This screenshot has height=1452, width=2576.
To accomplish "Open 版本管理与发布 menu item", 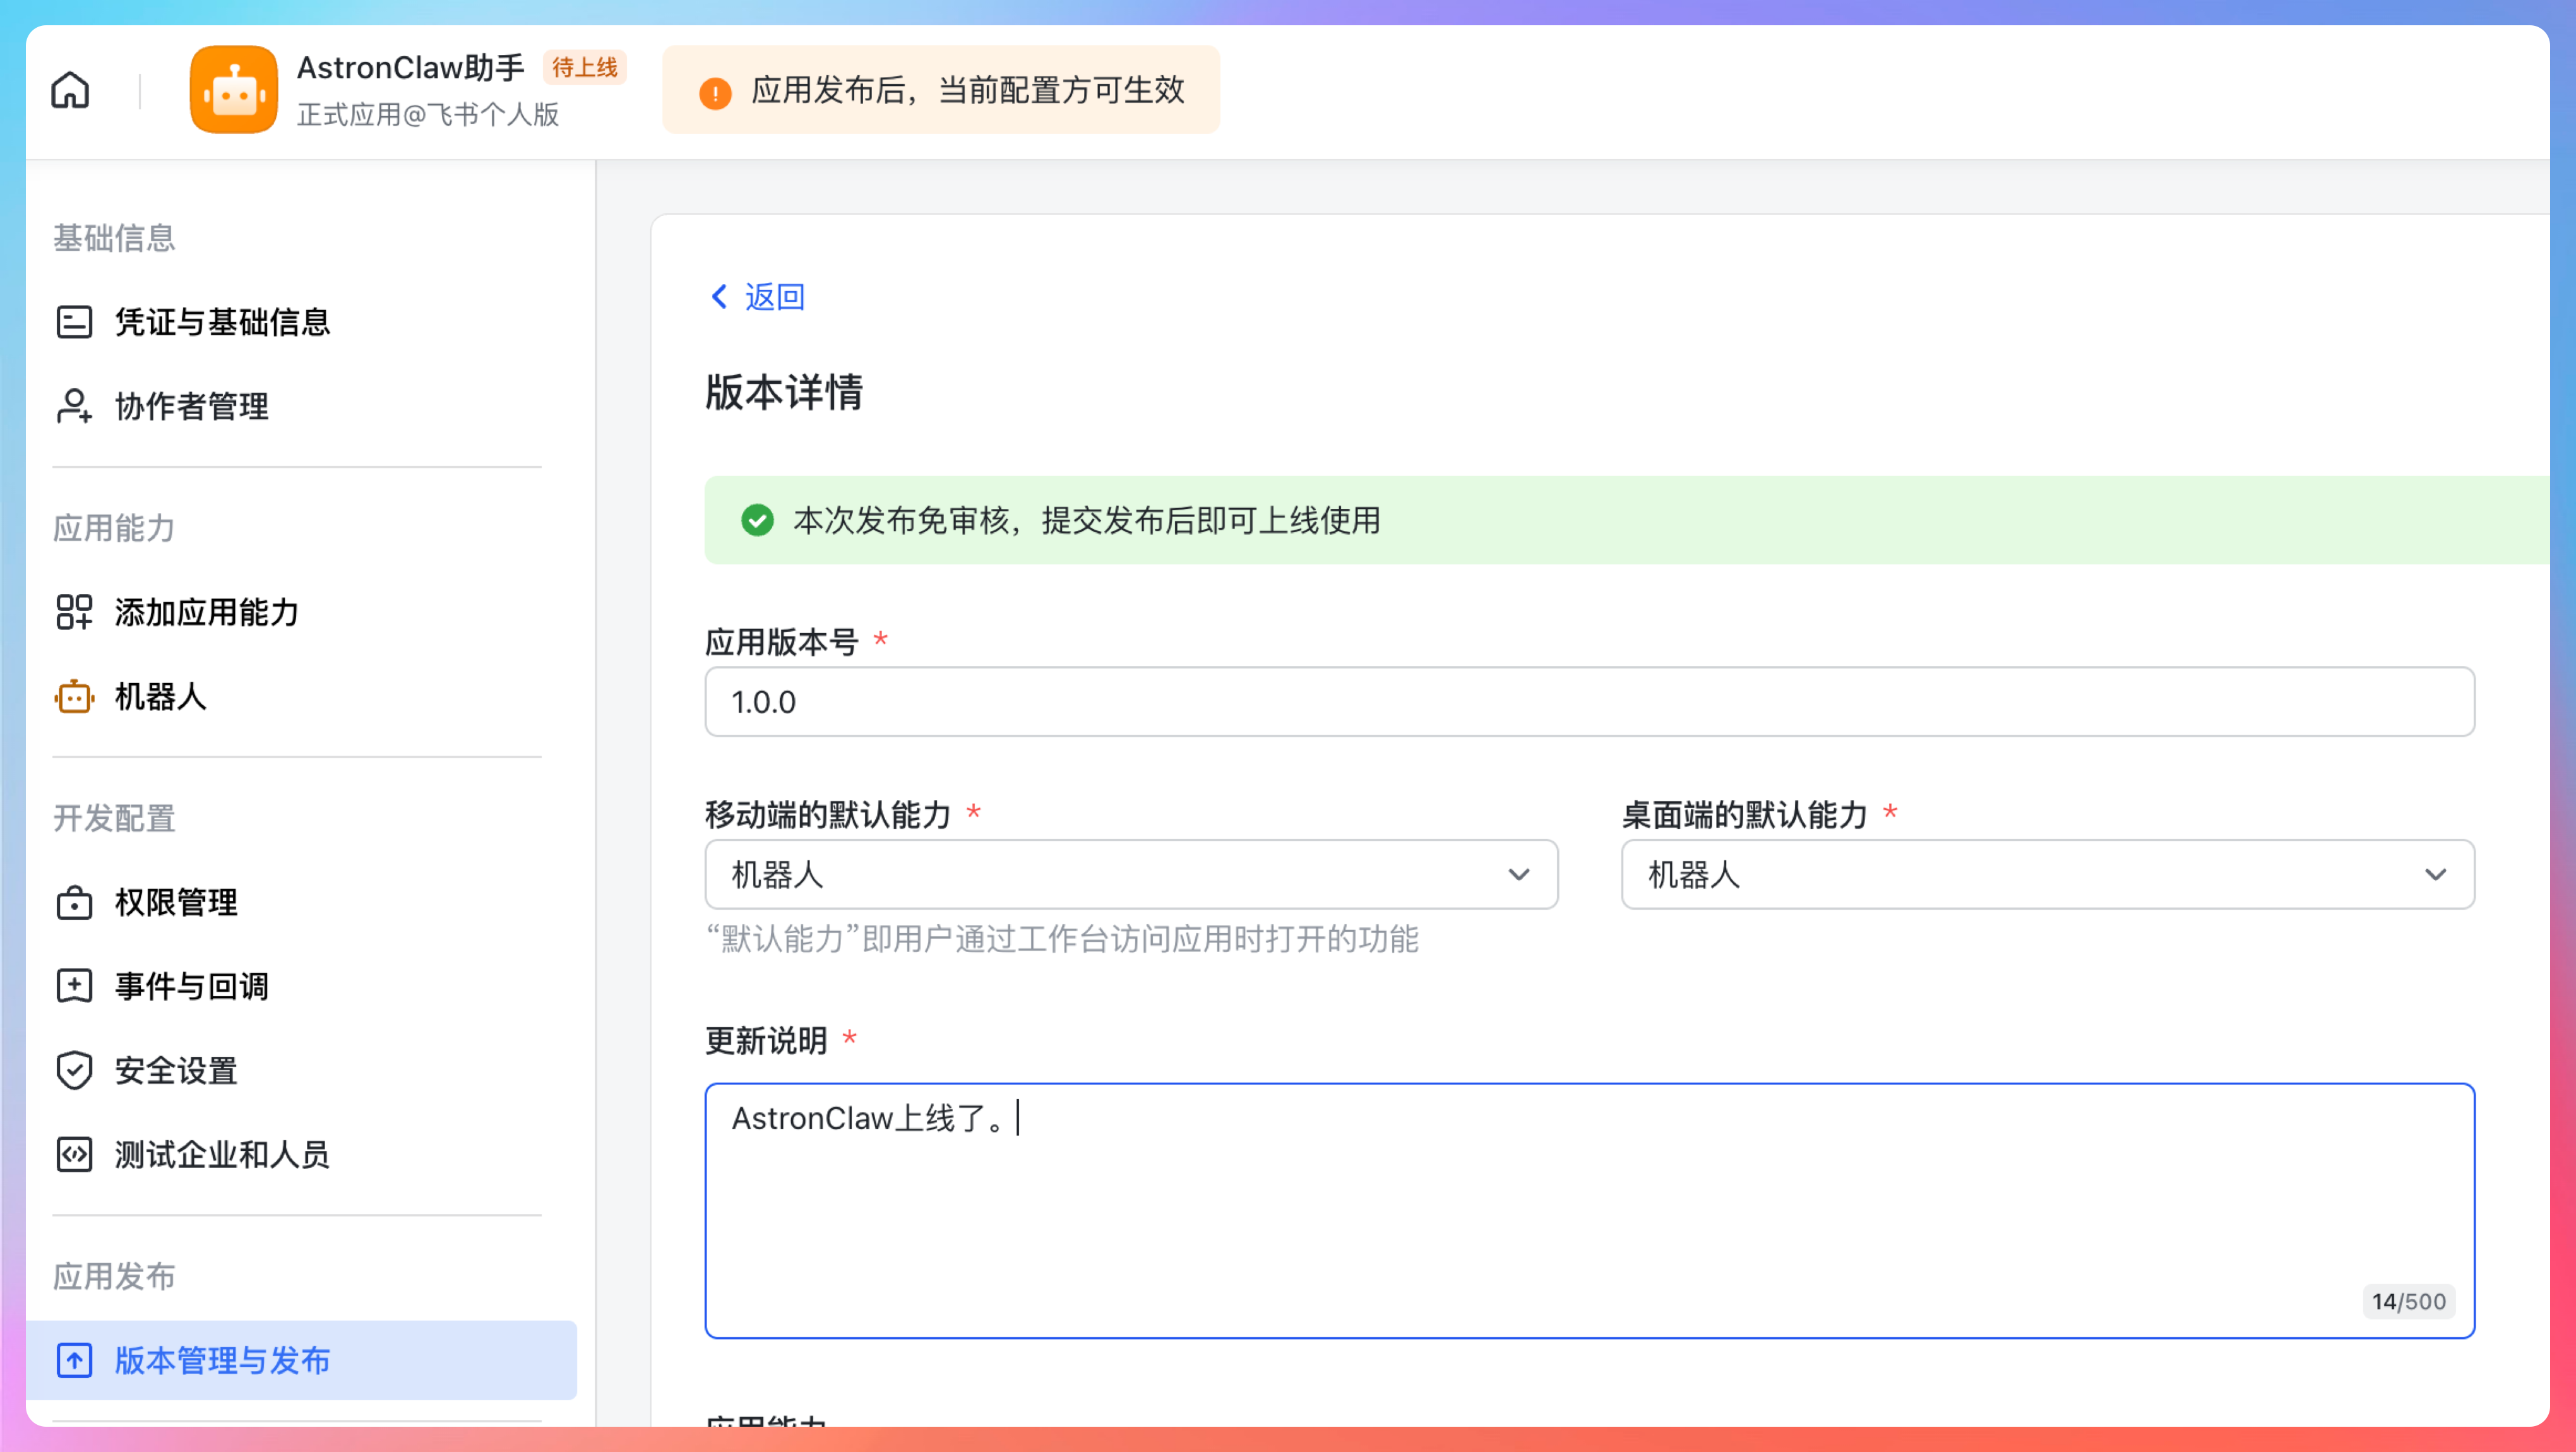I will tap(222, 1360).
